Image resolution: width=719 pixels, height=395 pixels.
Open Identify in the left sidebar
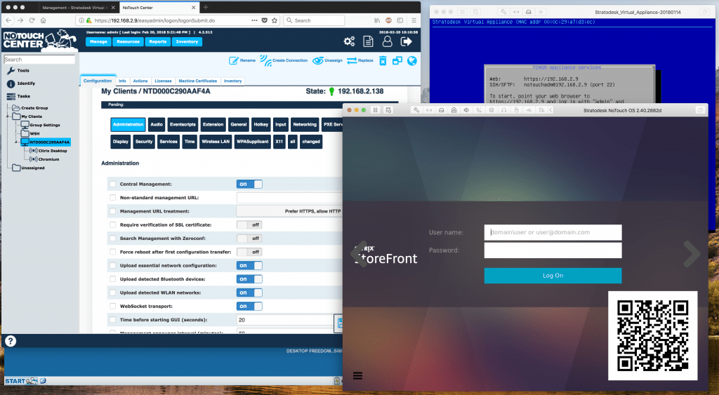tap(21, 83)
